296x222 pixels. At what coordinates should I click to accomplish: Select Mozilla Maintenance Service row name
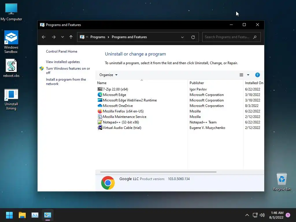pyautogui.click(x=125, y=117)
